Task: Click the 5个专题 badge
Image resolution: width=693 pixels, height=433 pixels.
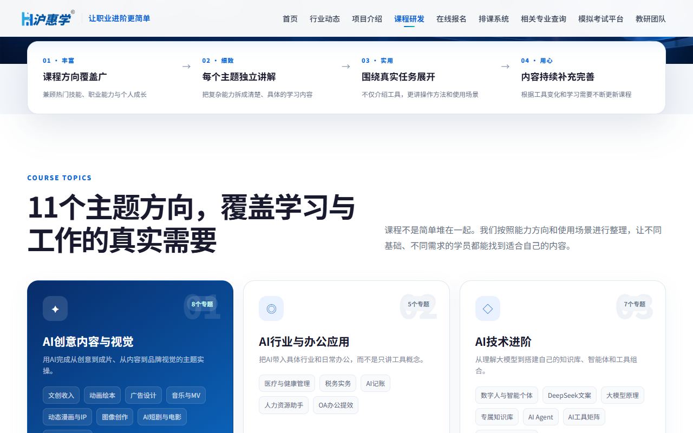Action: click(x=419, y=304)
